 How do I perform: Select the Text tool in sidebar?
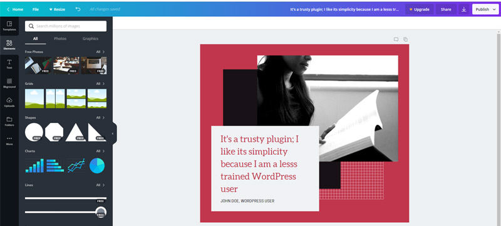[x=9, y=64]
